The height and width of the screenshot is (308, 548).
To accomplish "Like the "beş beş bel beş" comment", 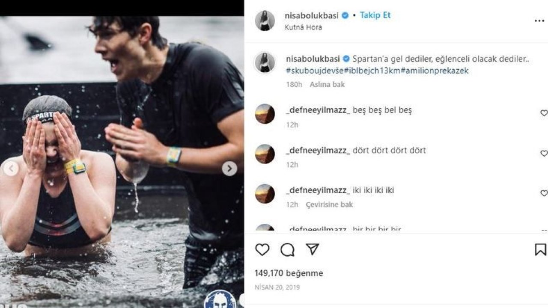I will click(x=544, y=113).
